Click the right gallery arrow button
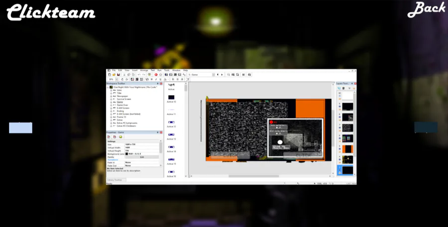 [x=426, y=127]
